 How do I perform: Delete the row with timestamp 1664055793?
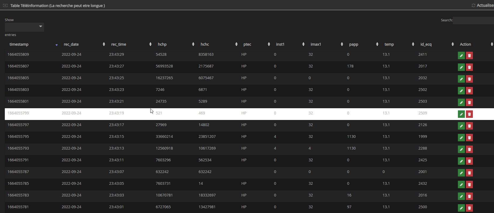pyautogui.click(x=469, y=149)
